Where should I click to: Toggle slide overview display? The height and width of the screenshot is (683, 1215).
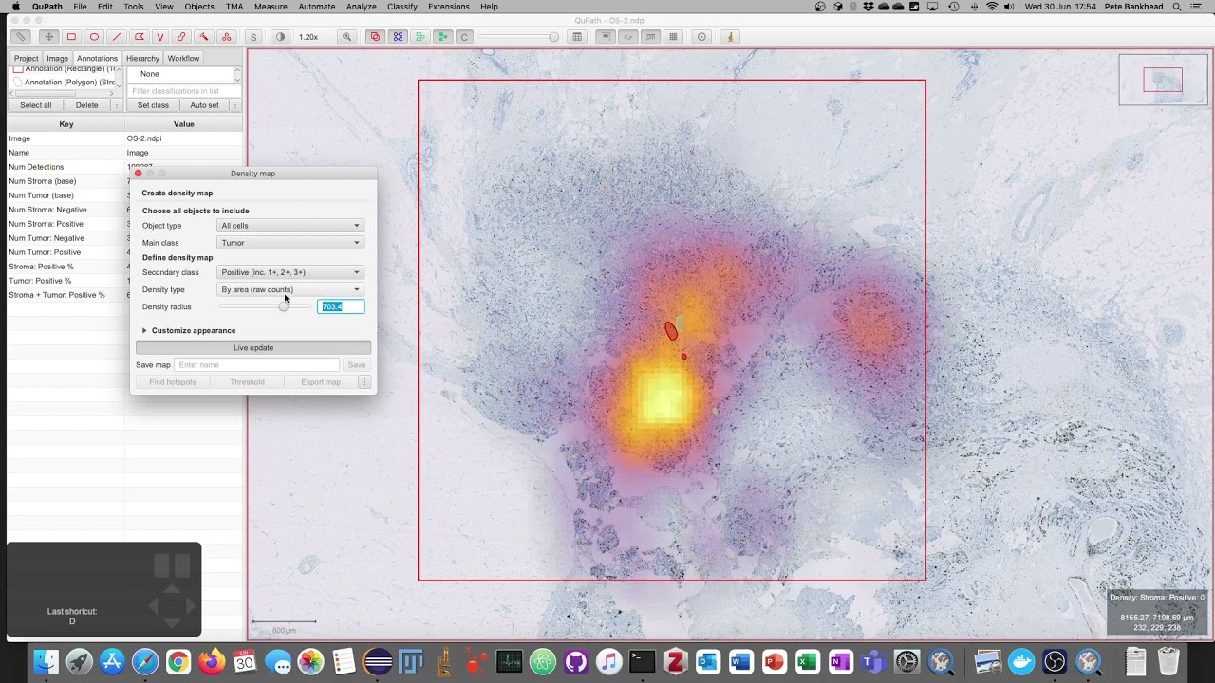[x=605, y=37]
